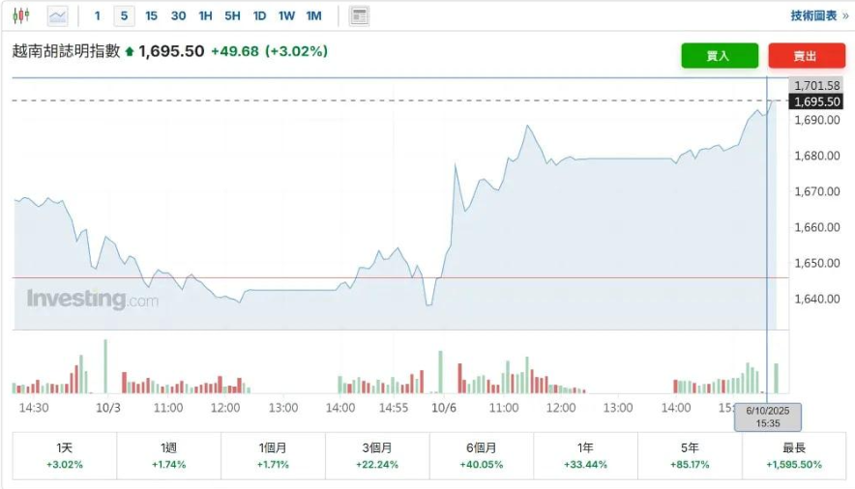Select the 15-minute interval

point(151,15)
